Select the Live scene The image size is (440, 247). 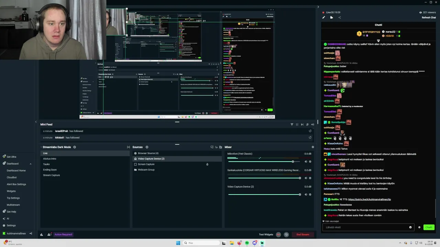click(x=85, y=153)
